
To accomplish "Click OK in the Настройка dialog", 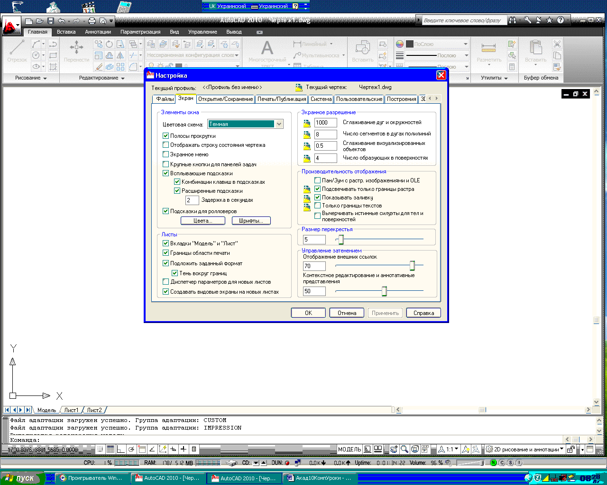I will 308,313.
